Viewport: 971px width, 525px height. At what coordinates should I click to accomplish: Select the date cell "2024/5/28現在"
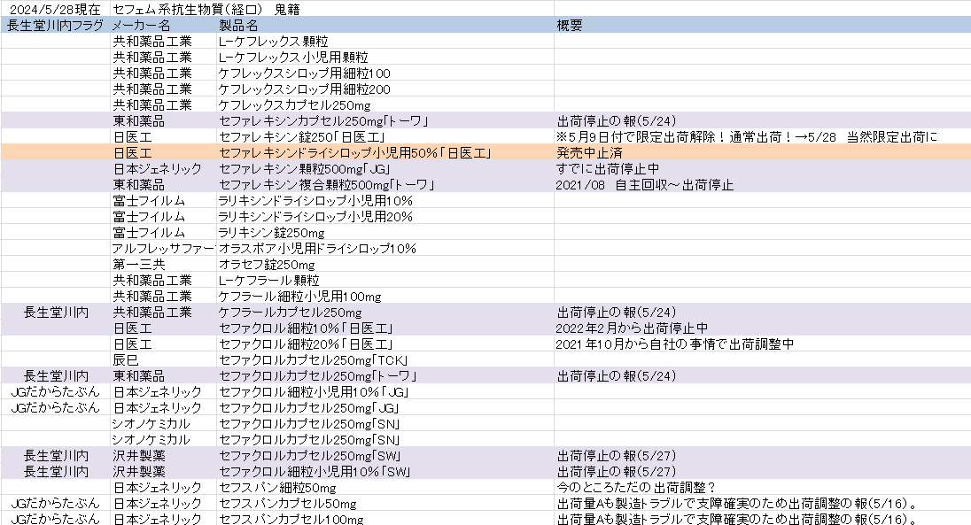tap(56, 9)
